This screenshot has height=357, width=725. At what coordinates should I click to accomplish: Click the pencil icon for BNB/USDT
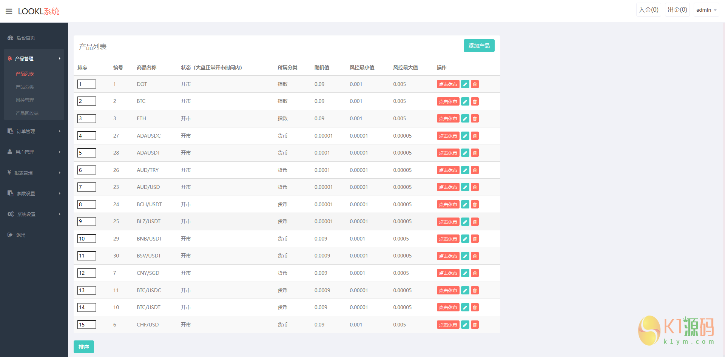pos(465,239)
